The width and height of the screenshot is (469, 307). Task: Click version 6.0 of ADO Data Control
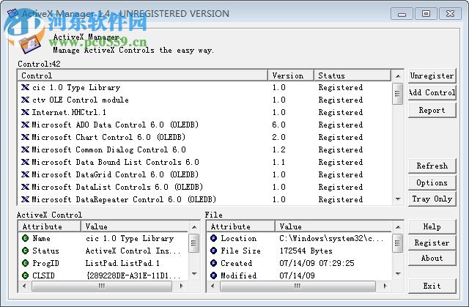click(278, 125)
